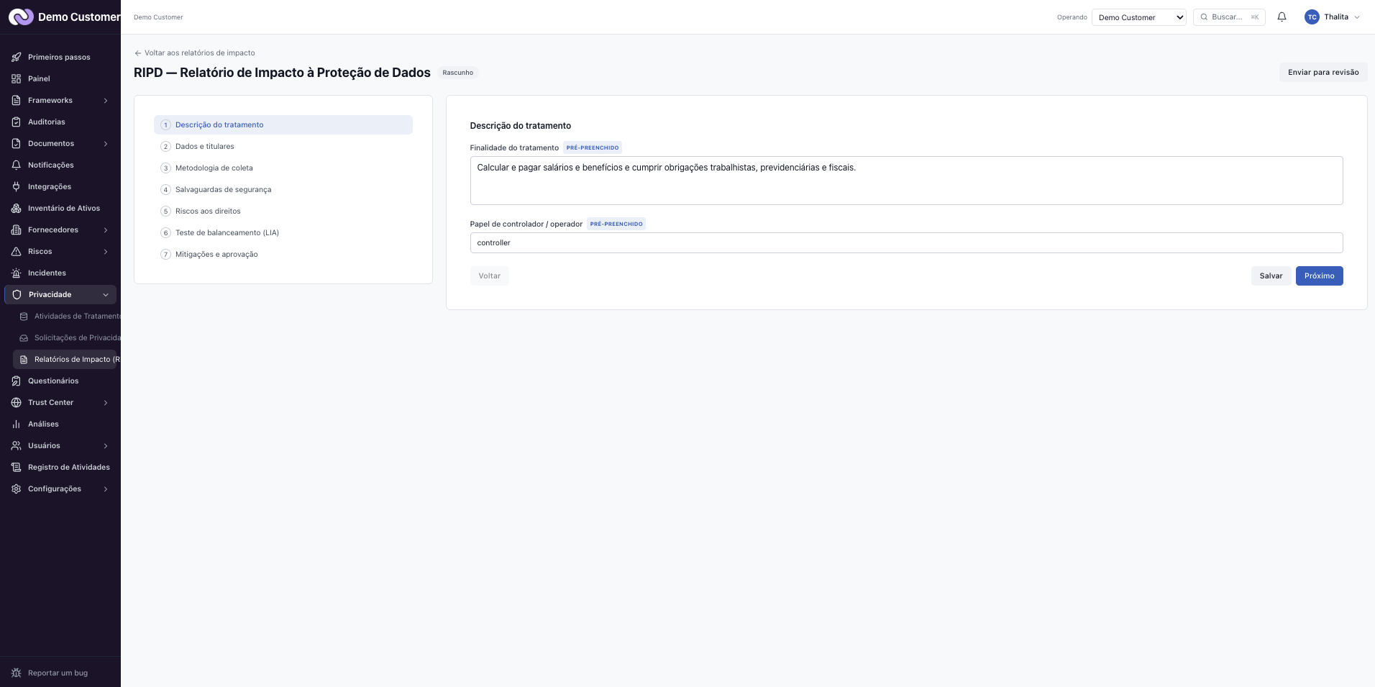Select step 2 Dados e titulares
This screenshot has width=1375, height=687.
pyautogui.click(x=283, y=146)
